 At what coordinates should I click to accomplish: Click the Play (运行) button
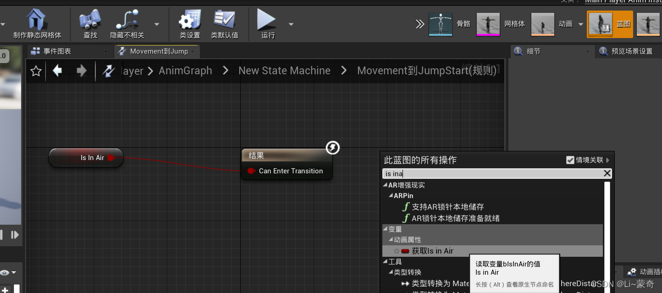tap(268, 24)
